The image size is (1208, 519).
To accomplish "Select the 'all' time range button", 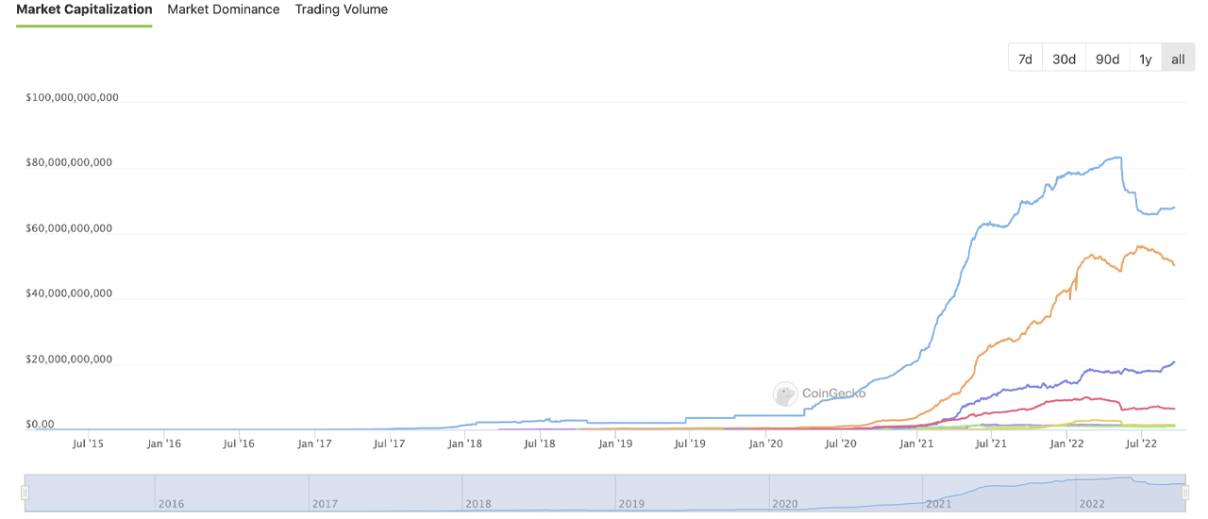I will pos(1178,59).
